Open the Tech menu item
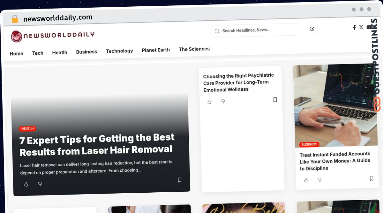This screenshot has width=383, height=213. click(x=38, y=53)
